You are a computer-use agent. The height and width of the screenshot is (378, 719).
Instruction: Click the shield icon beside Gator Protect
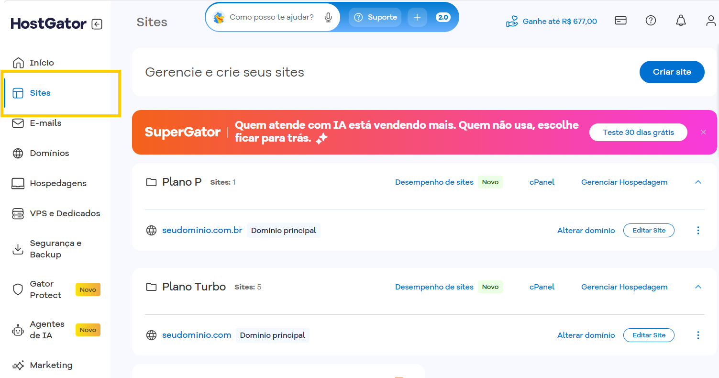pyautogui.click(x=18, y=289)
